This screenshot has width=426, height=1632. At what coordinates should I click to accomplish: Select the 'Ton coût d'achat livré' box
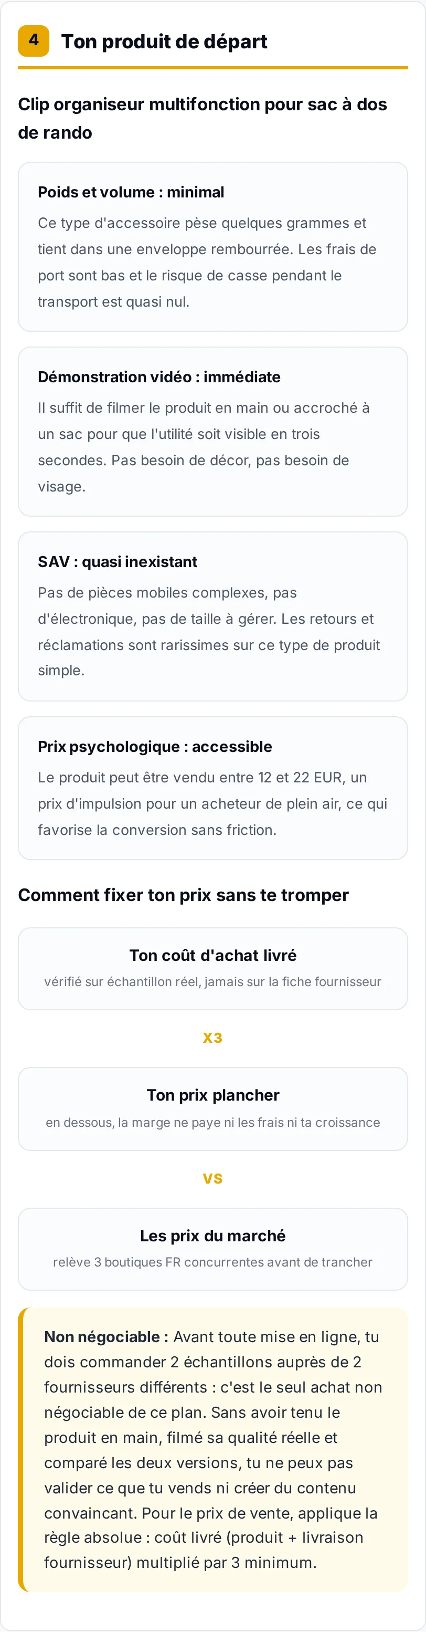click(x=212, y=969)
